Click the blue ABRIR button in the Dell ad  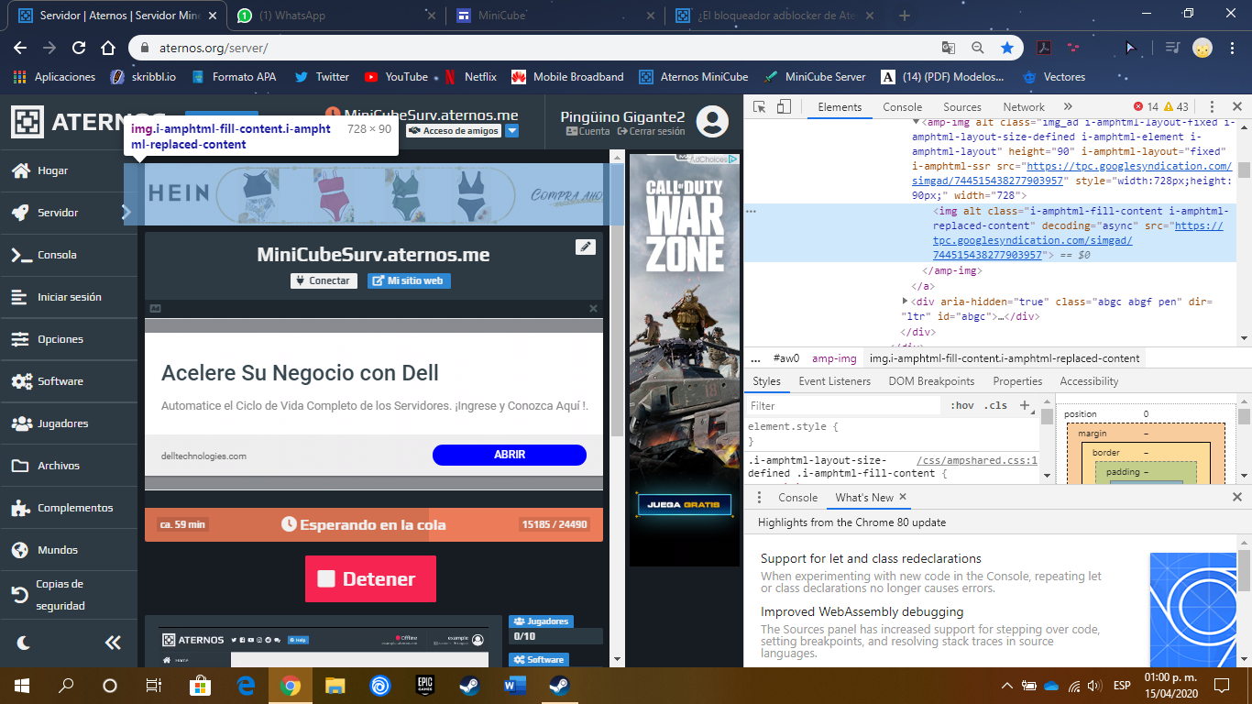pos(510,455)
